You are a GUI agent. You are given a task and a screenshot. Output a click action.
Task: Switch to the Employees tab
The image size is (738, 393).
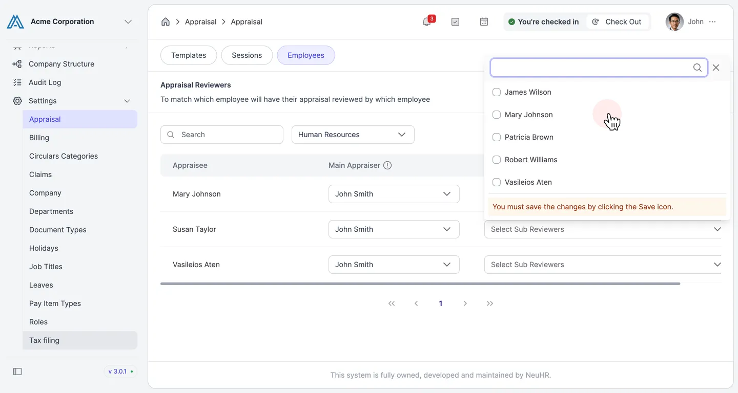[306, 55]
